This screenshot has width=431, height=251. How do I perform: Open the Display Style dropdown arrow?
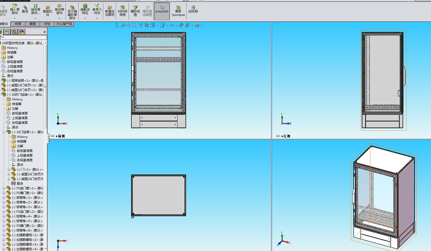click(x=167, y=25)
